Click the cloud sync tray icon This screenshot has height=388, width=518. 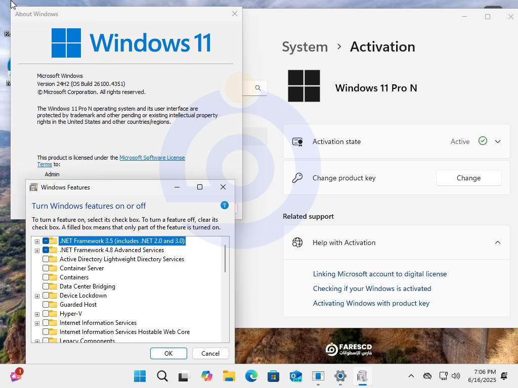coord(427,376)
